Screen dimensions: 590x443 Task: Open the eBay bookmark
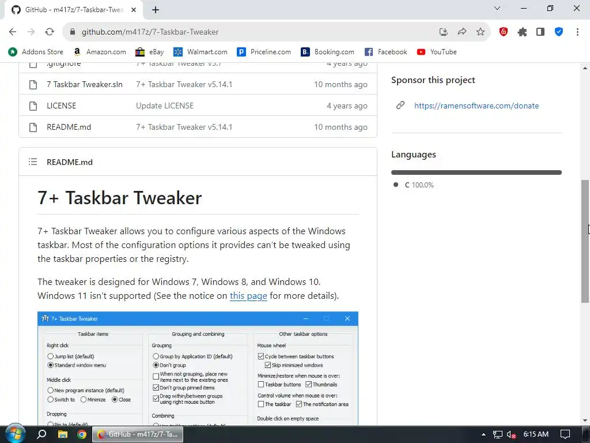150,52
